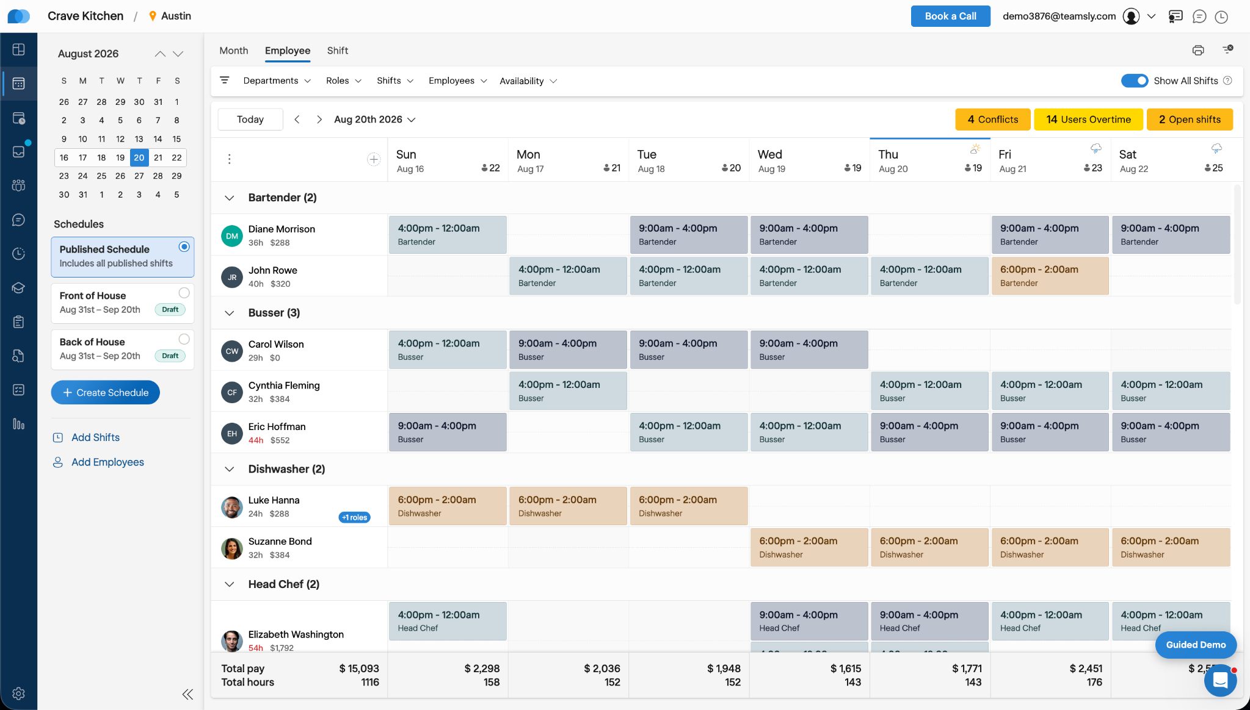Viewport: 1250px width, 710px height.
Task: Select August 25 in mini calendar
Action: [101, 176]
